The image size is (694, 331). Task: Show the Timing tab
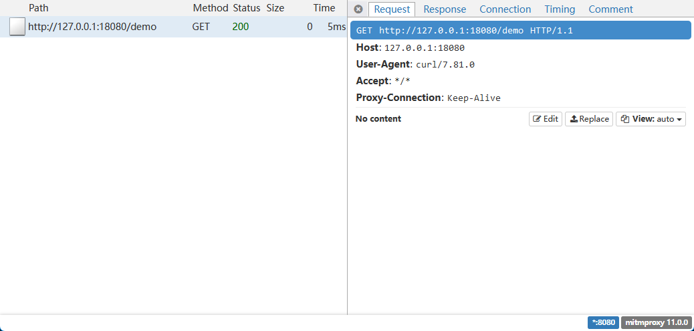pyautogui.click(x=559, y=9)
